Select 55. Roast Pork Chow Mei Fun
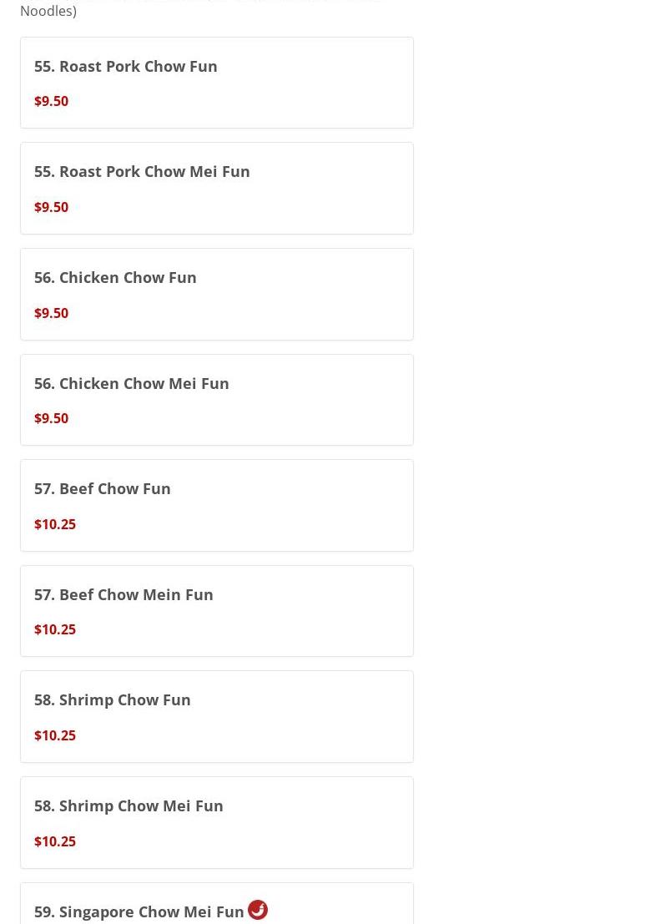 142,172
